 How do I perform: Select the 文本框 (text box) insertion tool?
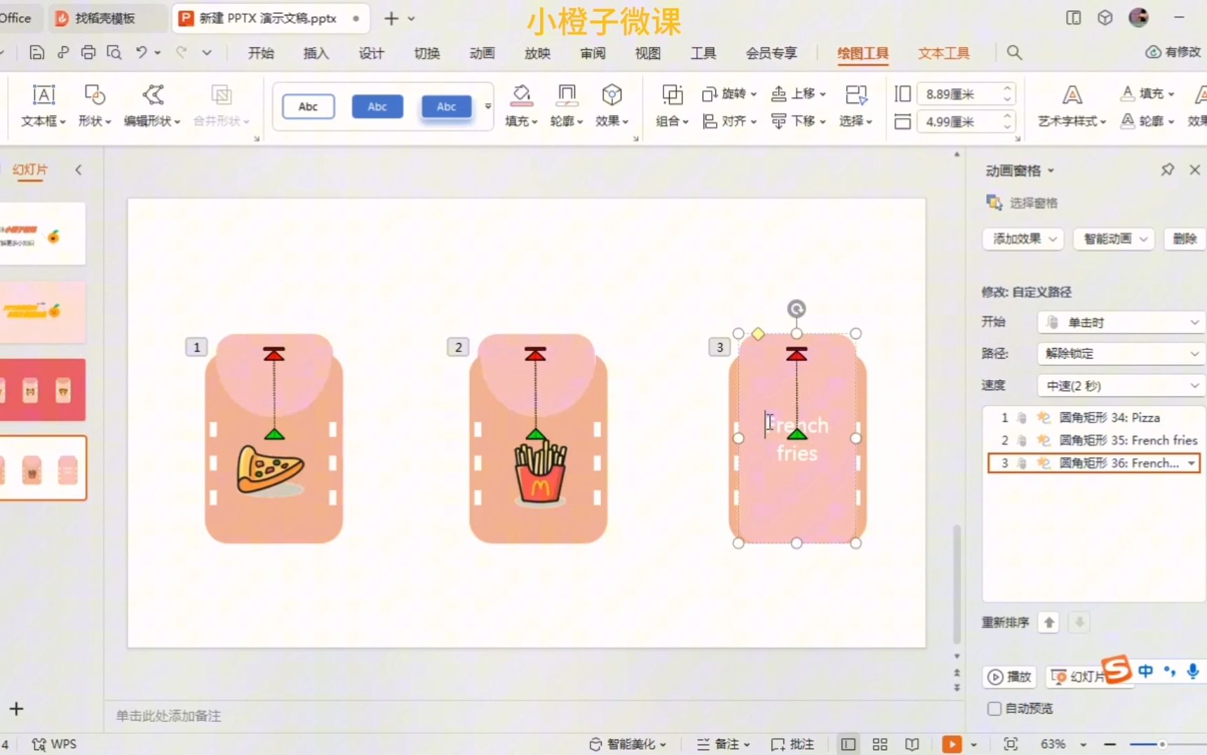click(x=42, y=105)
